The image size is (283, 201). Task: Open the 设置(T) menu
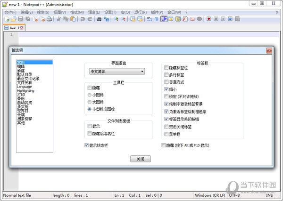coord(110,12)
